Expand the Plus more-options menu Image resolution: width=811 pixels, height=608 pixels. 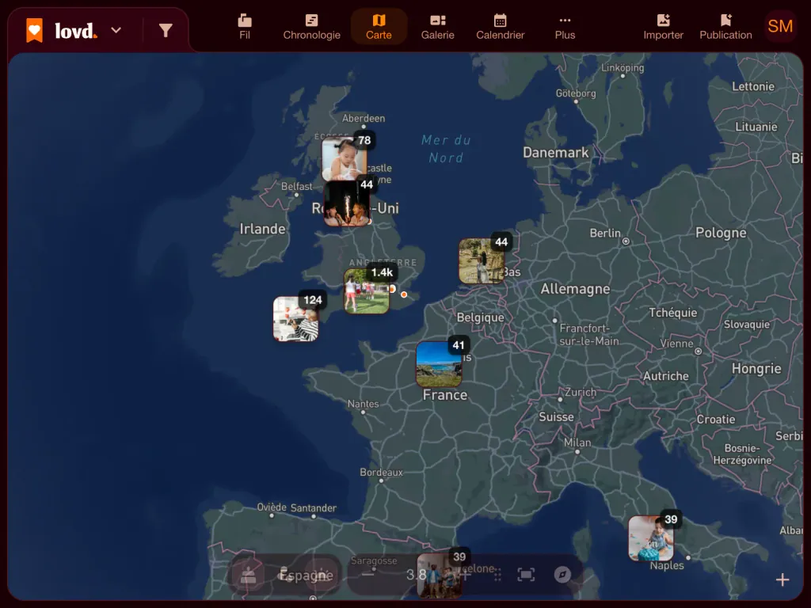click(565, 27)
